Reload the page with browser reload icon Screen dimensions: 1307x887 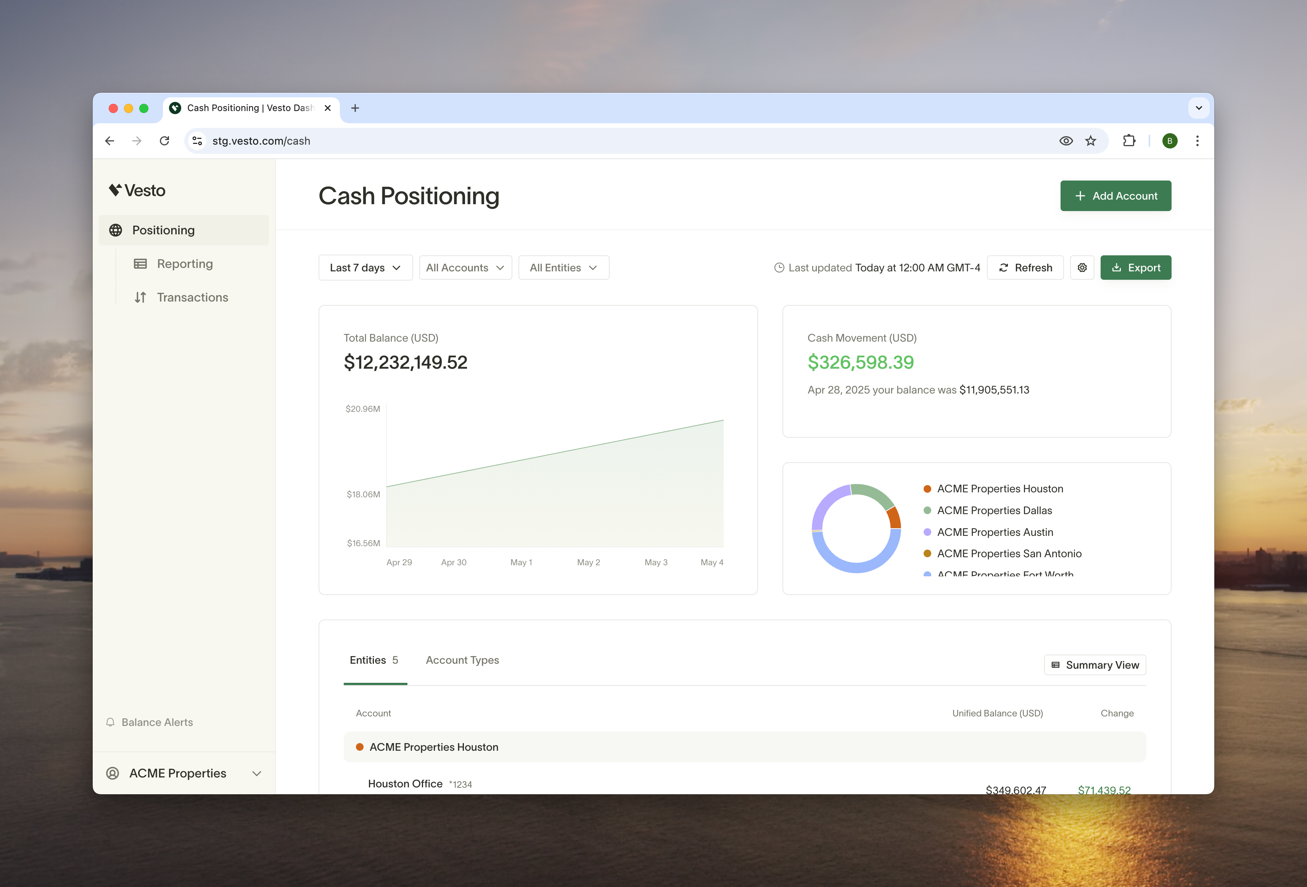(164, 141)
